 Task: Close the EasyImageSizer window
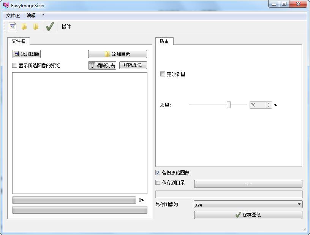298,4
